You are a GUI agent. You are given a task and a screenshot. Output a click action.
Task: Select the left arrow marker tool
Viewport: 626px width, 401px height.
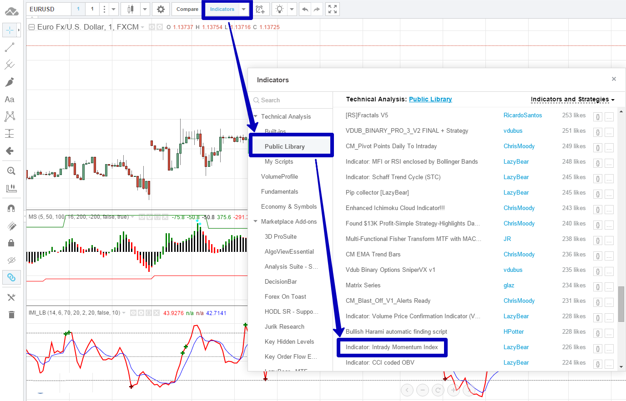pyautogui.click(x=10, y=151)
